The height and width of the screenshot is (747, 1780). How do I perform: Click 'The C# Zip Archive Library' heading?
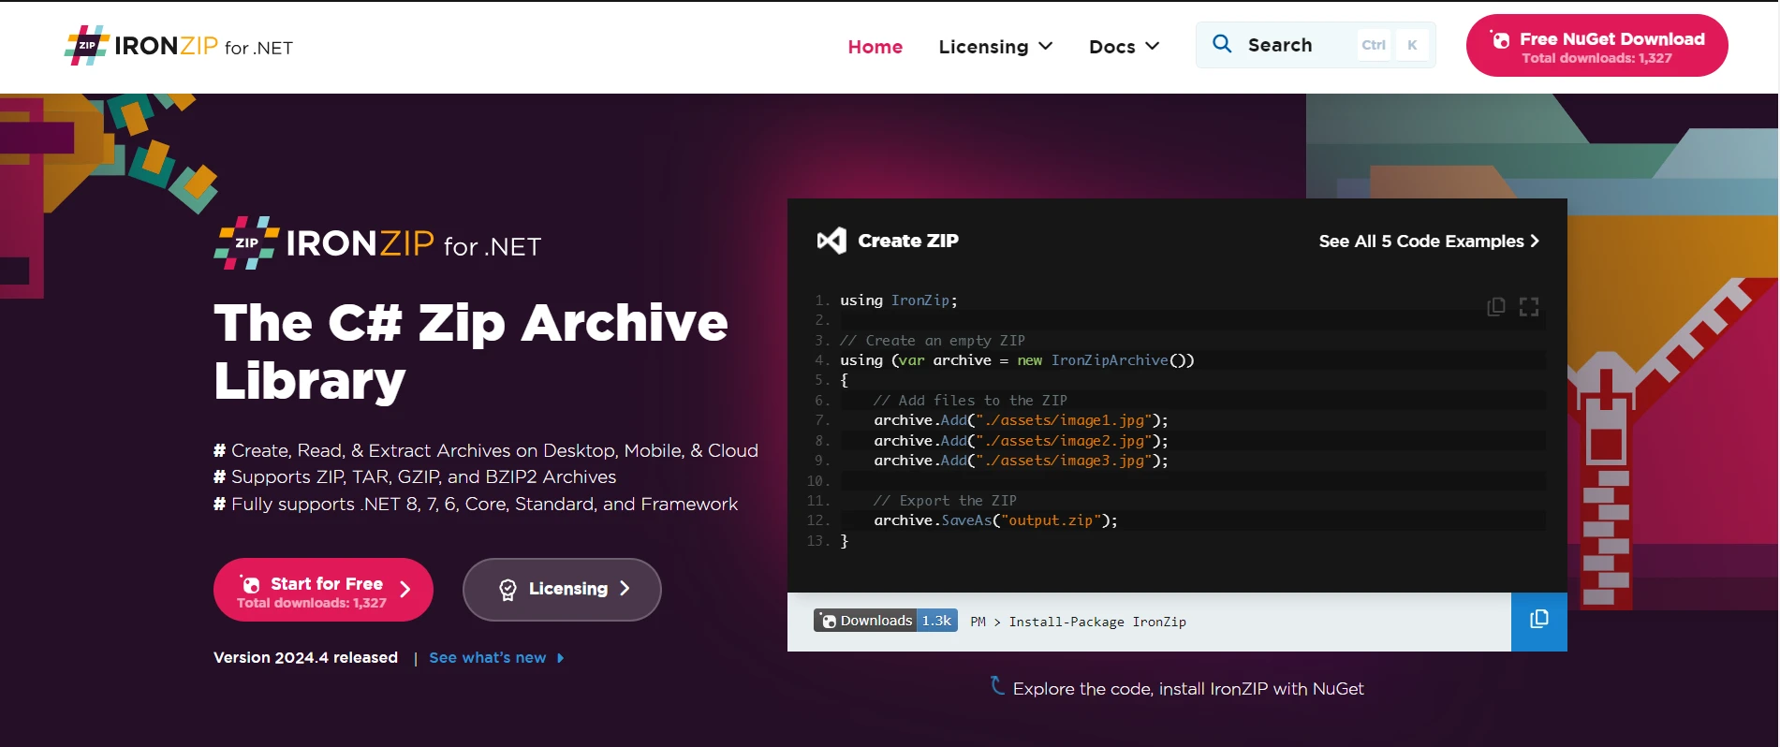tap(471, 351)
